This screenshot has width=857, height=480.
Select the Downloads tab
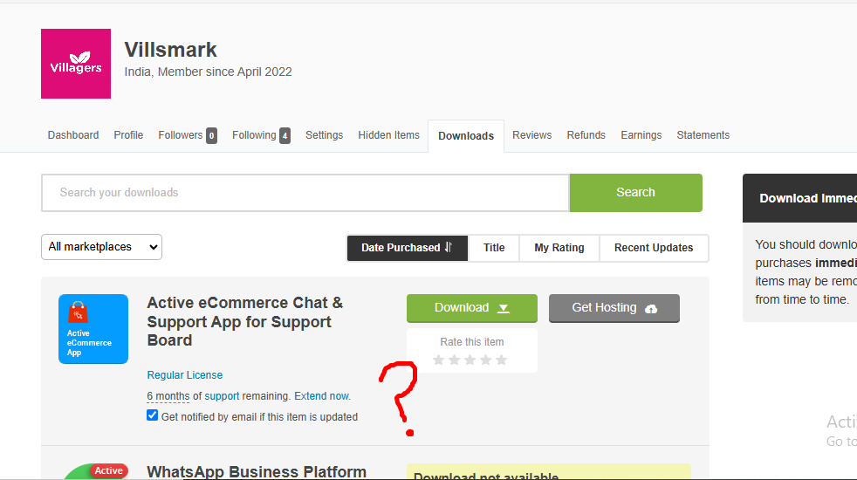pos(466,135)
